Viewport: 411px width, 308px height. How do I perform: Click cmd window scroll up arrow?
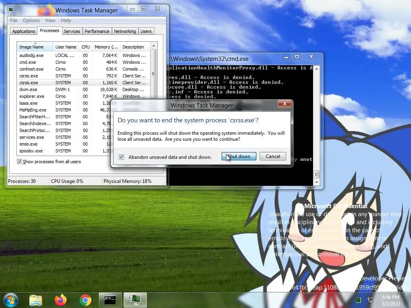click(317, 69)
